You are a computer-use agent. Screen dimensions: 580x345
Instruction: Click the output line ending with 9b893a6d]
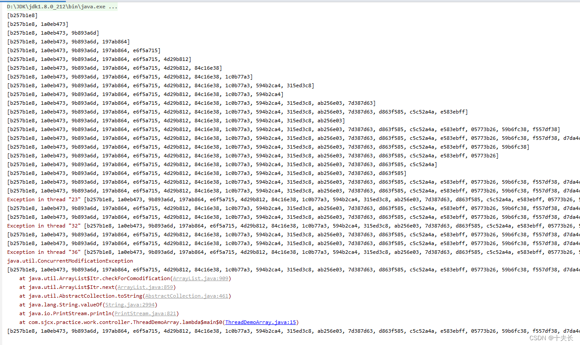[x=53, y=33]
